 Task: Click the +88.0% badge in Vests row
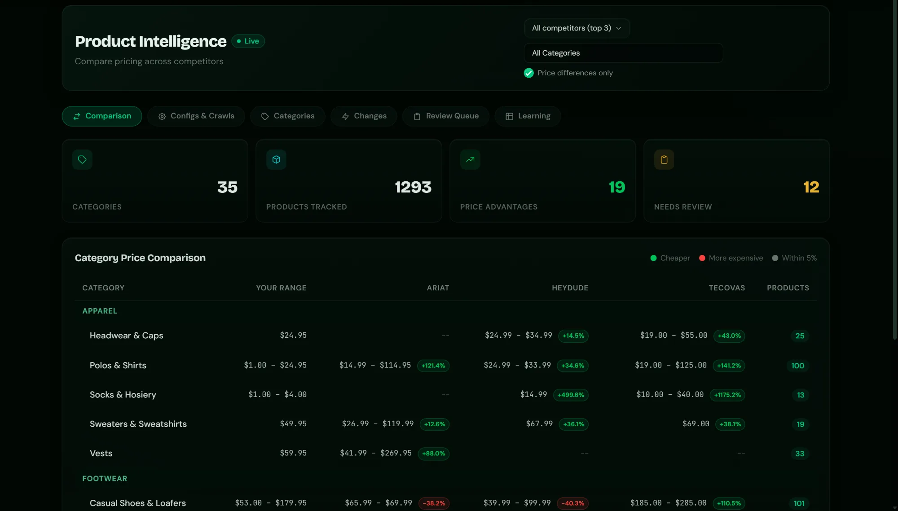tap(434, 454)
